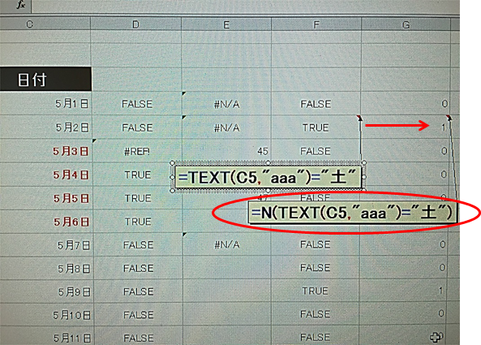Select the 5月9日 date cell
The height and width of the screenshot is (345, 481).
pyautogui.click(x=46, y=291)
